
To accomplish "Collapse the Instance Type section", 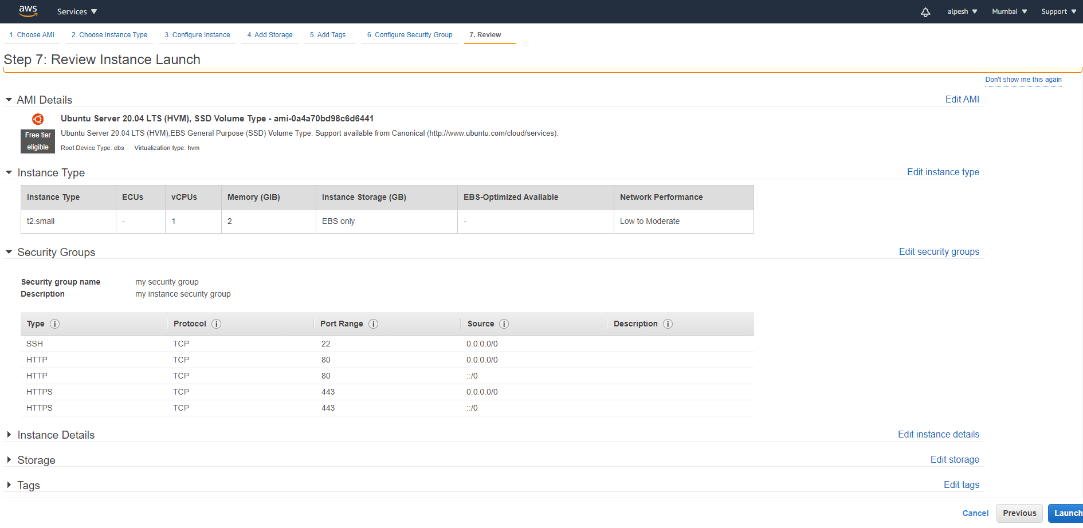I will [x=9, y=172].
